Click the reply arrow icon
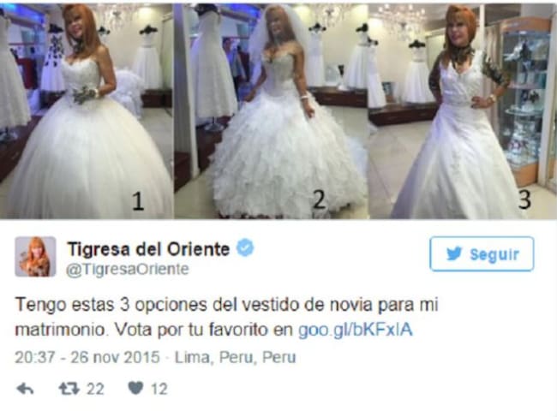Viewport: 557px width, 417px height. click(25, 389)
